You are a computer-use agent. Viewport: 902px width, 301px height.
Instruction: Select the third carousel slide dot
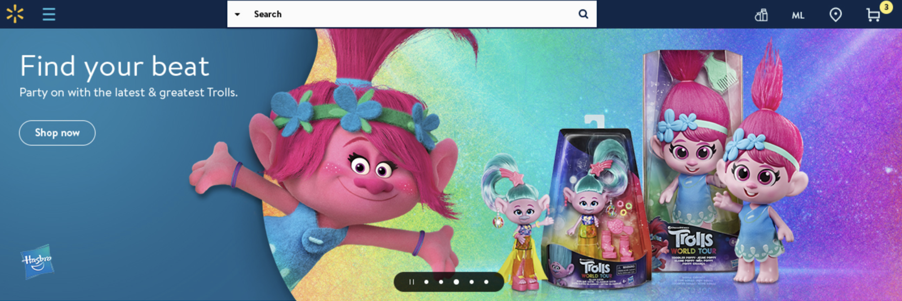click(x=456, y=282)
